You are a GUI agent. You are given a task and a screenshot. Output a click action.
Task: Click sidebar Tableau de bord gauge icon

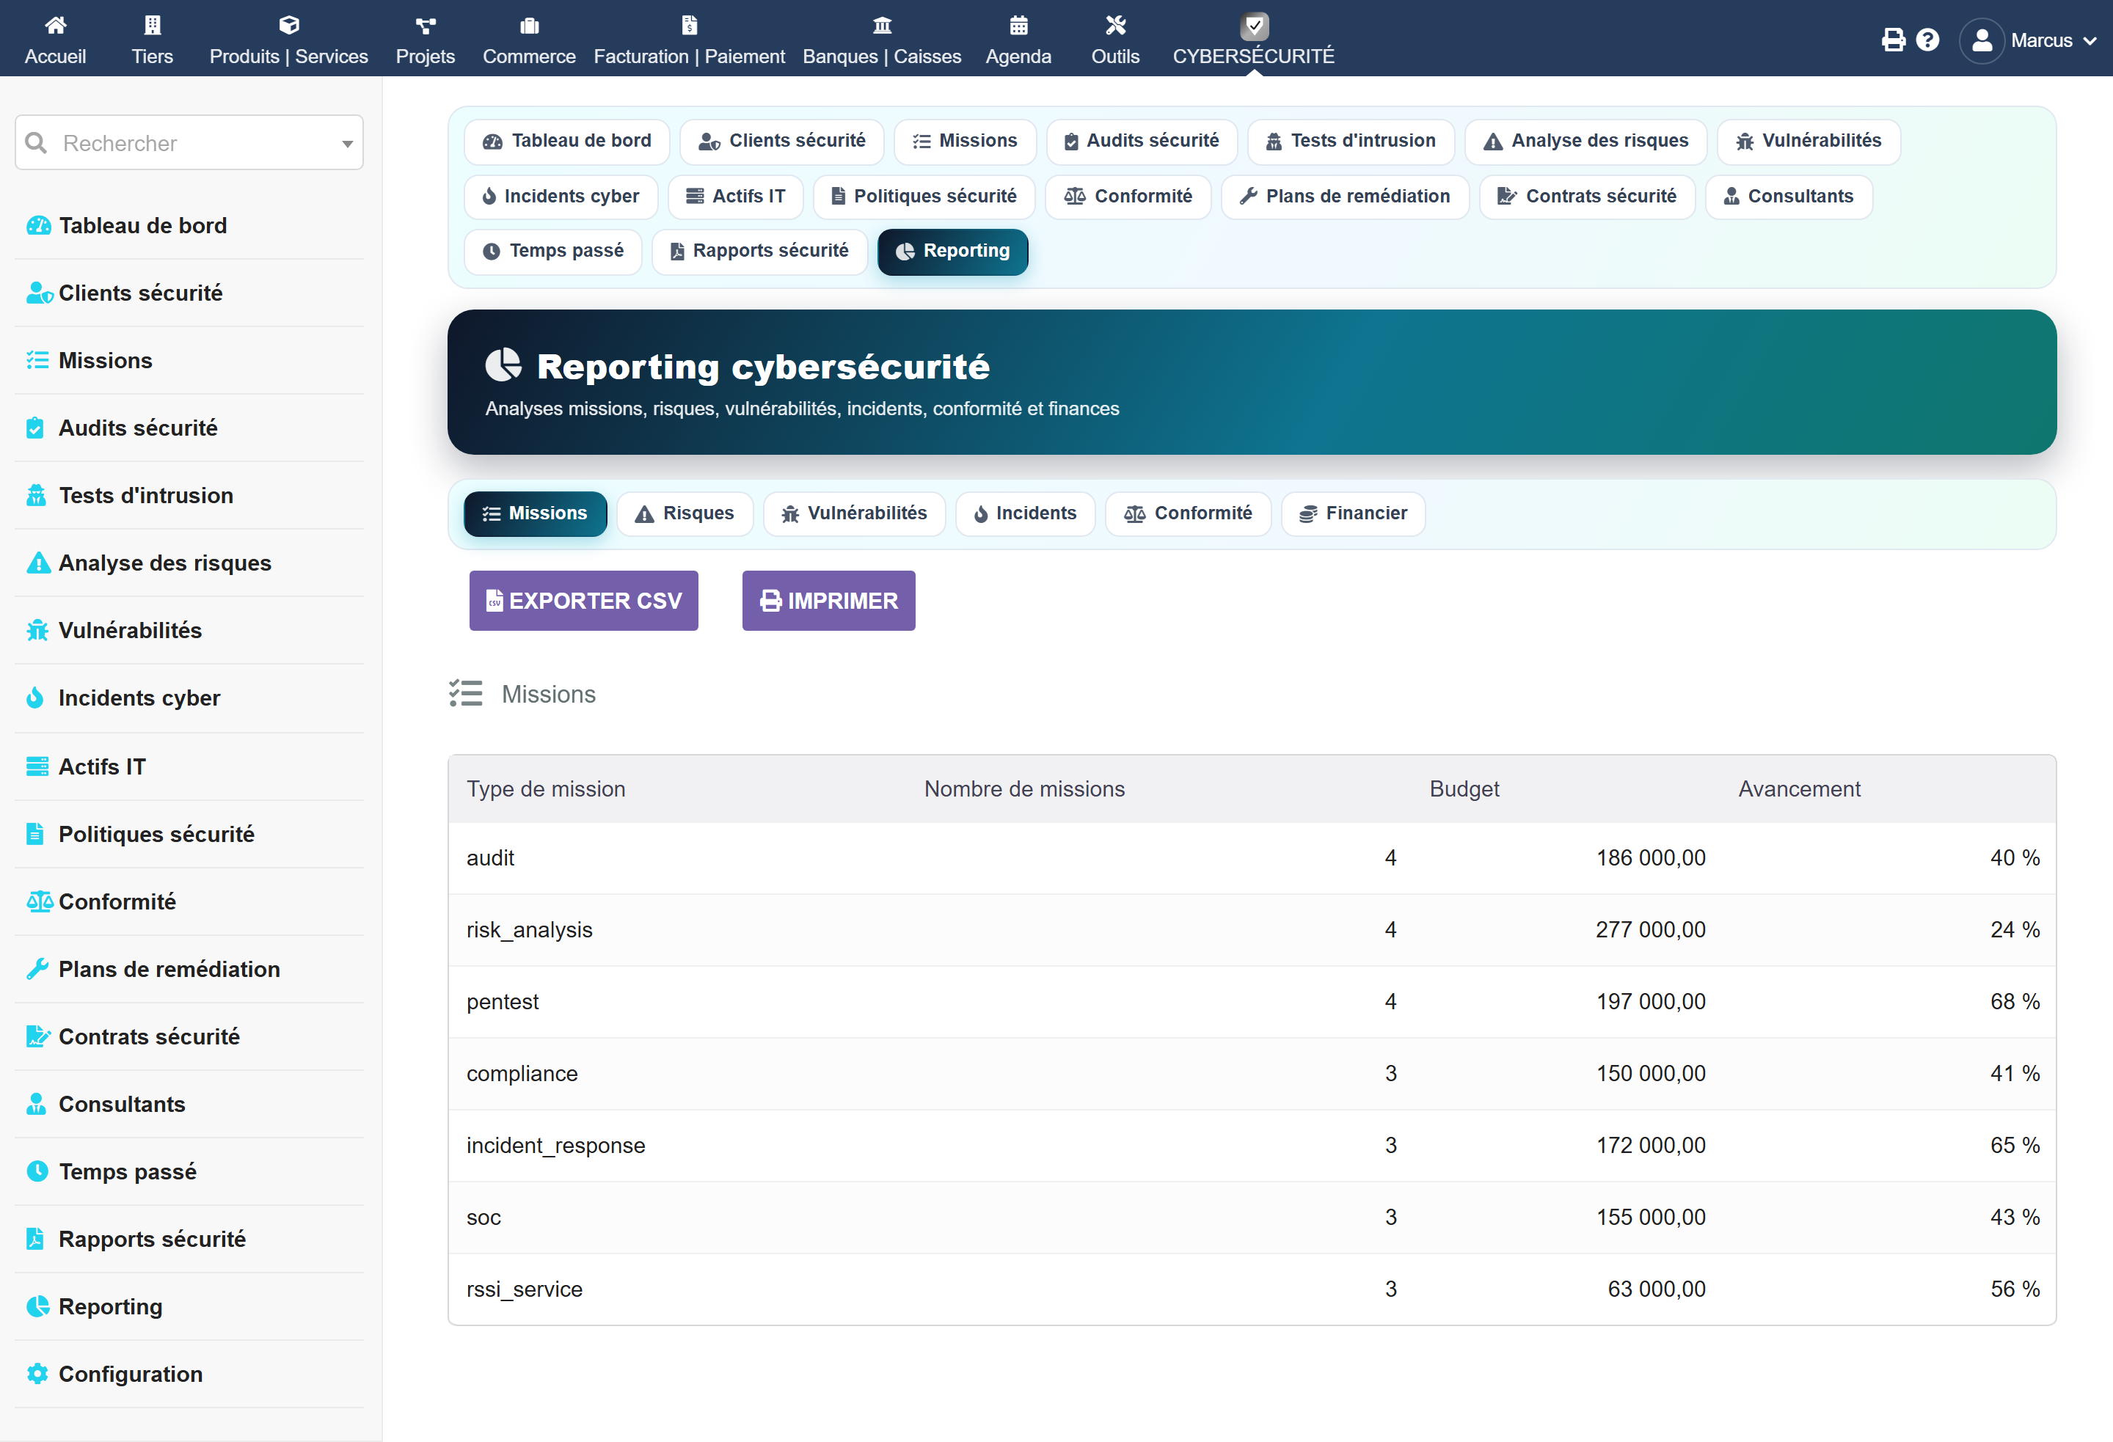[x=38, y=225]
